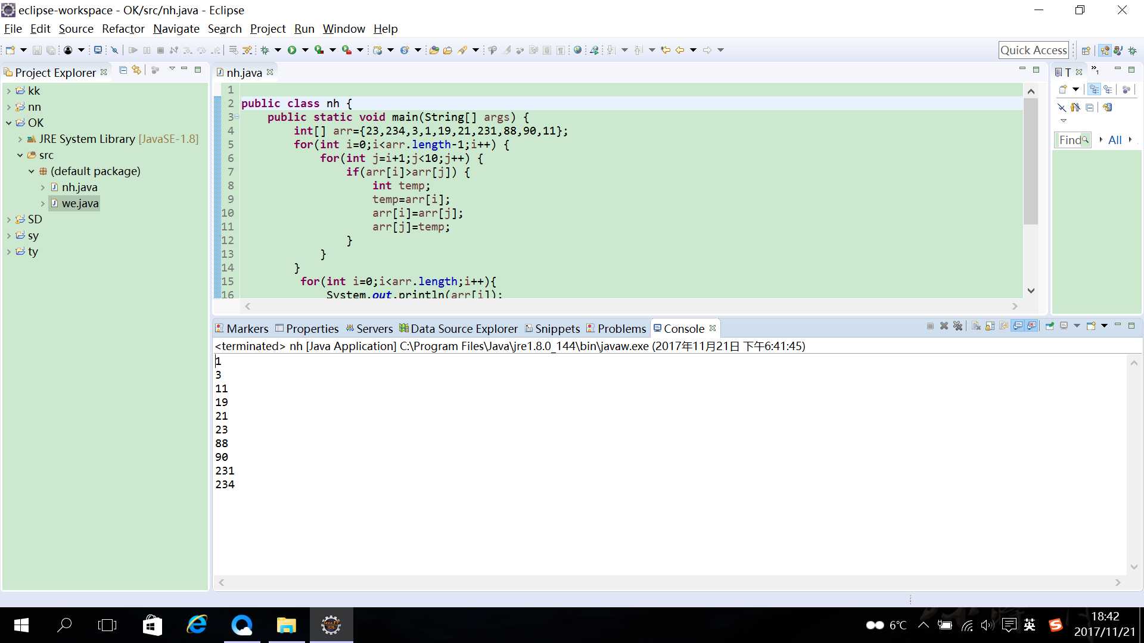Screen dimensions: 1144x643
Task: Click the Run menu in menu bar
Action: [x=303, y=28]
